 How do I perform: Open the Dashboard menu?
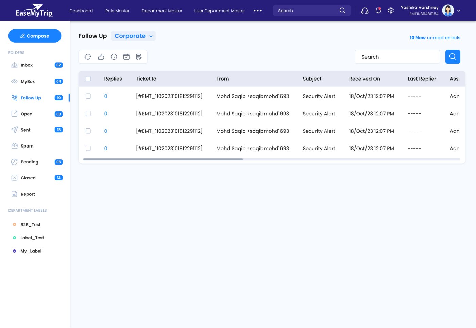(x=81, y=11)
